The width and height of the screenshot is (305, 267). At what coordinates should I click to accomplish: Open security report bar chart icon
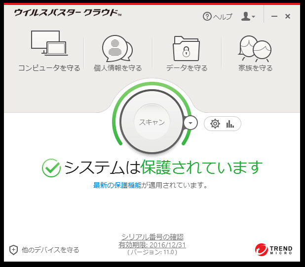tap(230, 124)
